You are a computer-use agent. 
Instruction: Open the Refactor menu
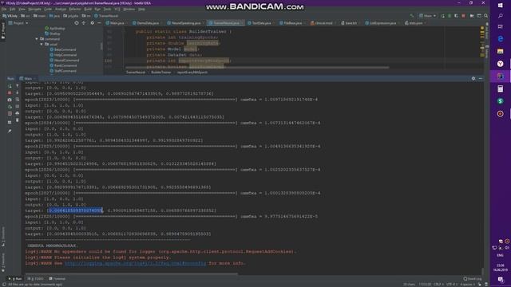click(x=75, y=9)
